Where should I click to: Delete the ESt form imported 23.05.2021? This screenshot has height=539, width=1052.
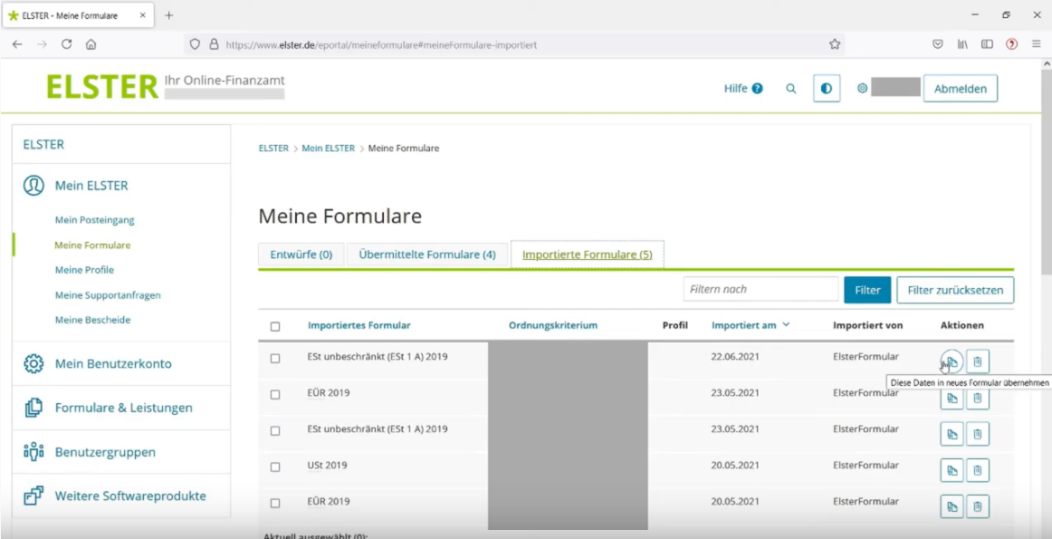click(x=978, y=434)
